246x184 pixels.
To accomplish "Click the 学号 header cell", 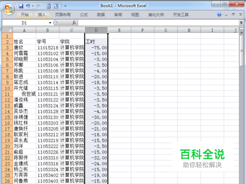I will (48, 42).
